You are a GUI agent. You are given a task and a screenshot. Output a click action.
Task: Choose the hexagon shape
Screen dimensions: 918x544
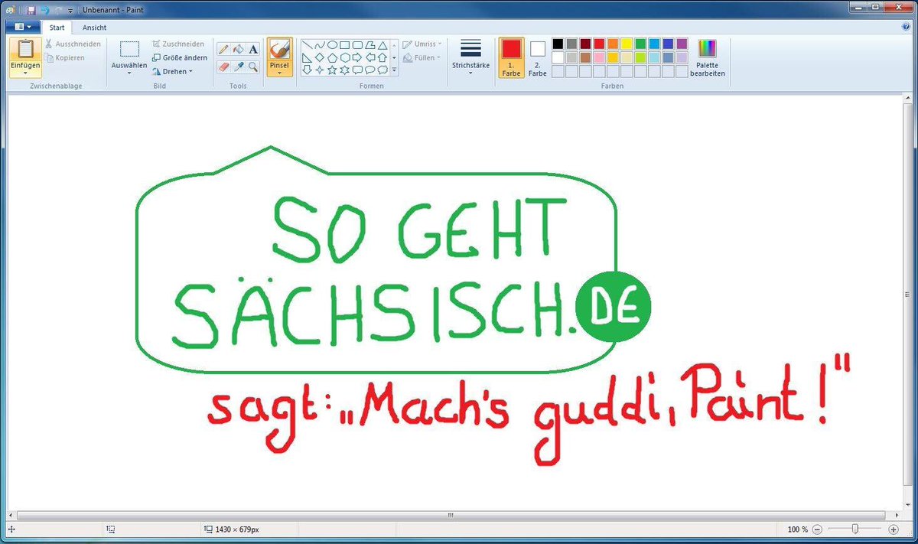(x=344, y=57)
